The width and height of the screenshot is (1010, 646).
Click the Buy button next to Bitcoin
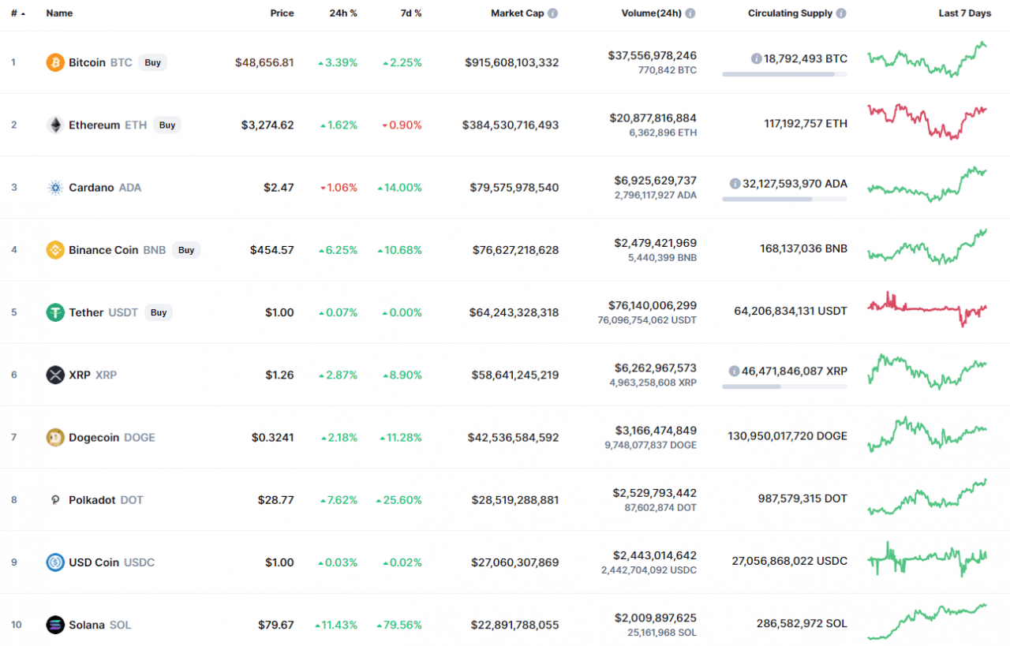pyautogui.click(x=152, y=62)
